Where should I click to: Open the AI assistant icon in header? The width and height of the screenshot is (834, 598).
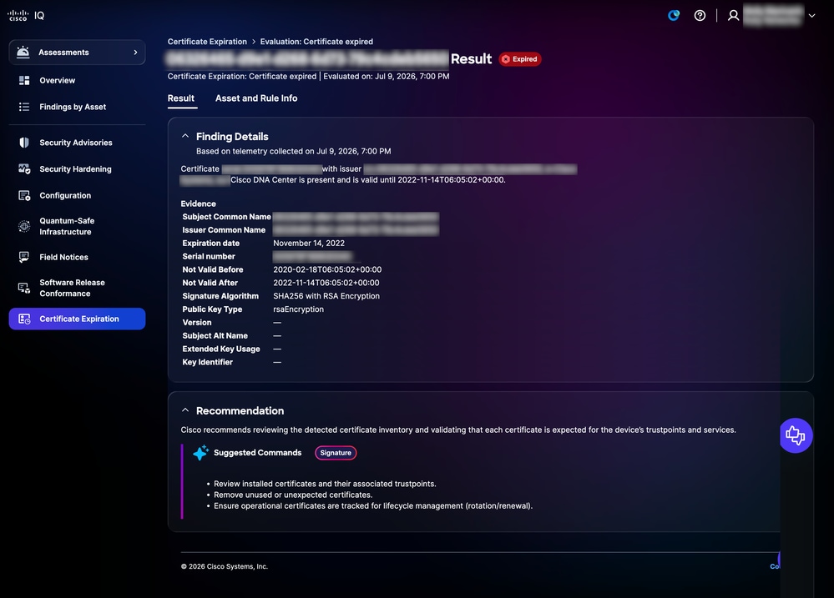coord(674,15)
